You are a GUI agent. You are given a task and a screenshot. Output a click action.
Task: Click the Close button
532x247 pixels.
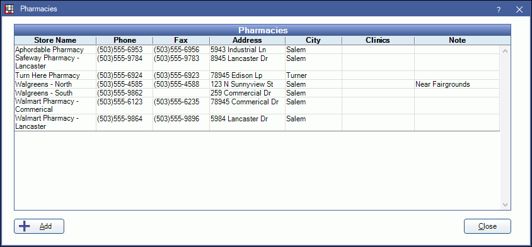[x=487, y=226]
